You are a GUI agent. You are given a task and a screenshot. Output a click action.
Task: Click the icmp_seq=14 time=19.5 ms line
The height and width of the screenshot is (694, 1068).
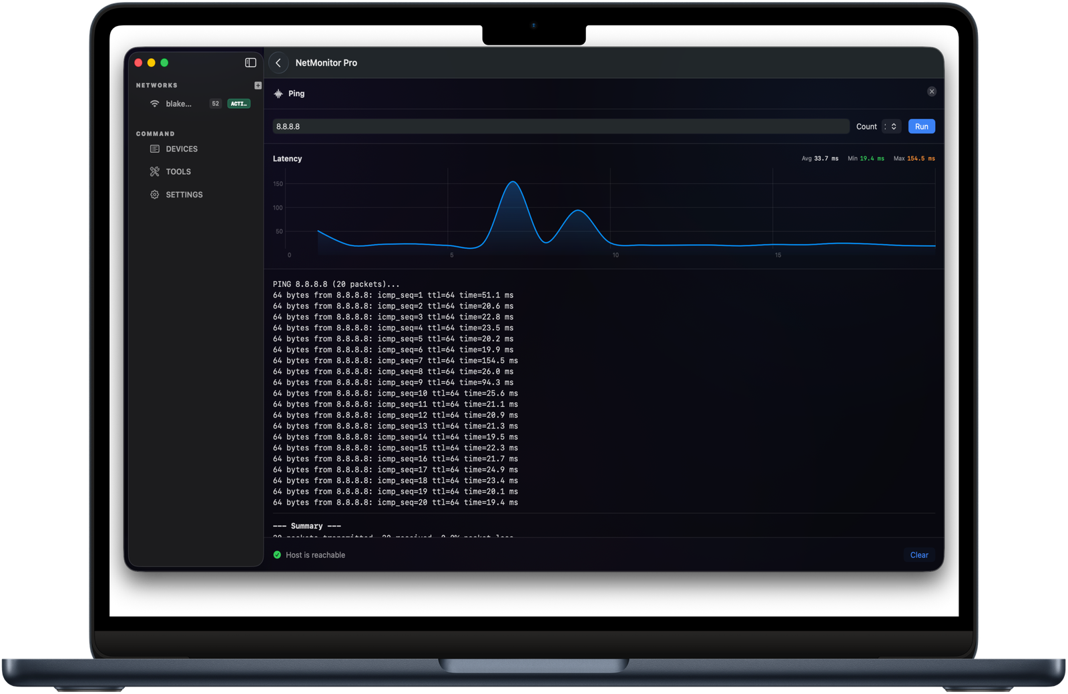tap(395, 437)
